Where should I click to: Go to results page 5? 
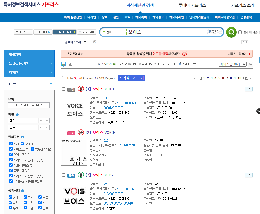[x=219, y=78]
